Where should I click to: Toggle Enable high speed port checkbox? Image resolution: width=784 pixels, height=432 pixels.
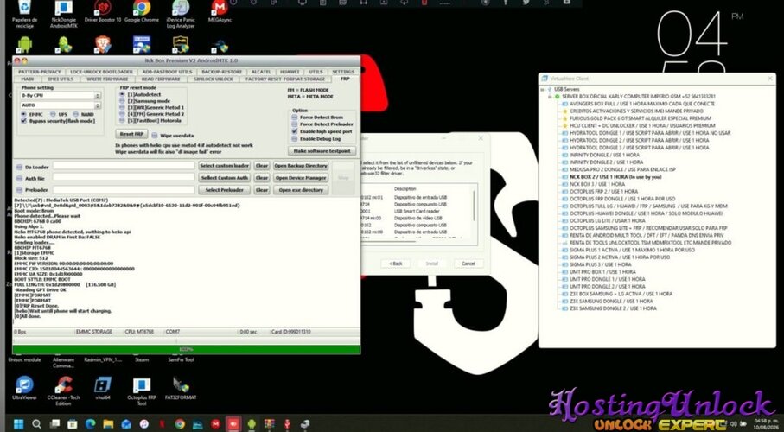[x=295, y=131]
